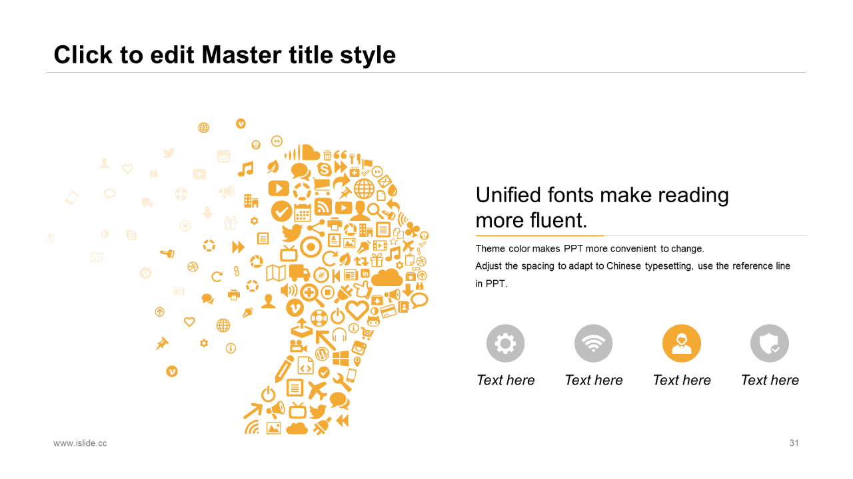Image resolution: width=853 pixels, height=479 pixels.
Task: Select the fork and knife icon
Action: click(x=355, y=158)
